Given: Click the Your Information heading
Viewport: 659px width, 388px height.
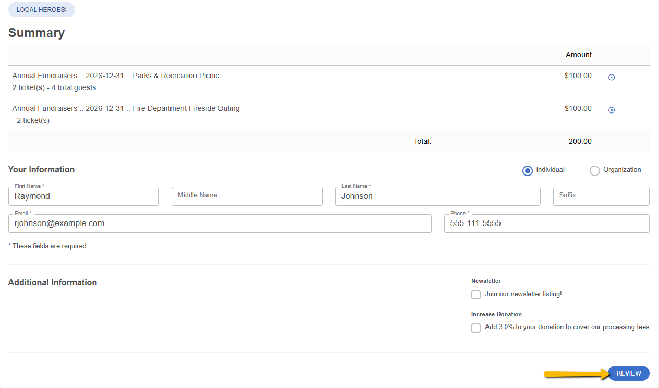Looking at the screenshot, I should click(x=41, y=169).
